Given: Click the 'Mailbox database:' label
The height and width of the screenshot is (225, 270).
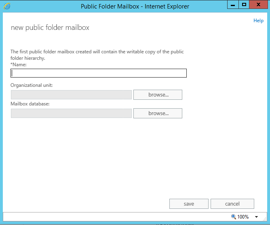Looking at the screenshot, I should point(30,104).
